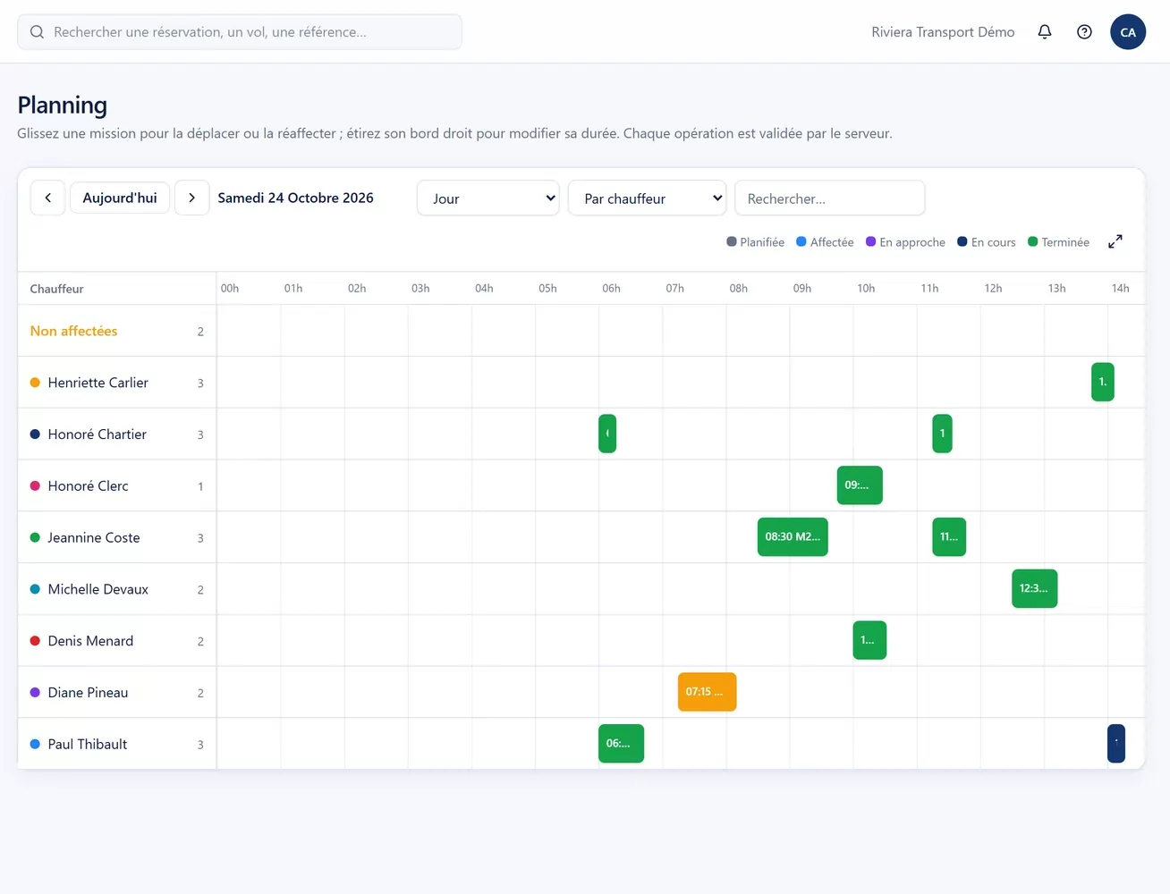1170x894 pixels.
Task: Click the Paul Thibault driver name
Action: pos(88,745)
